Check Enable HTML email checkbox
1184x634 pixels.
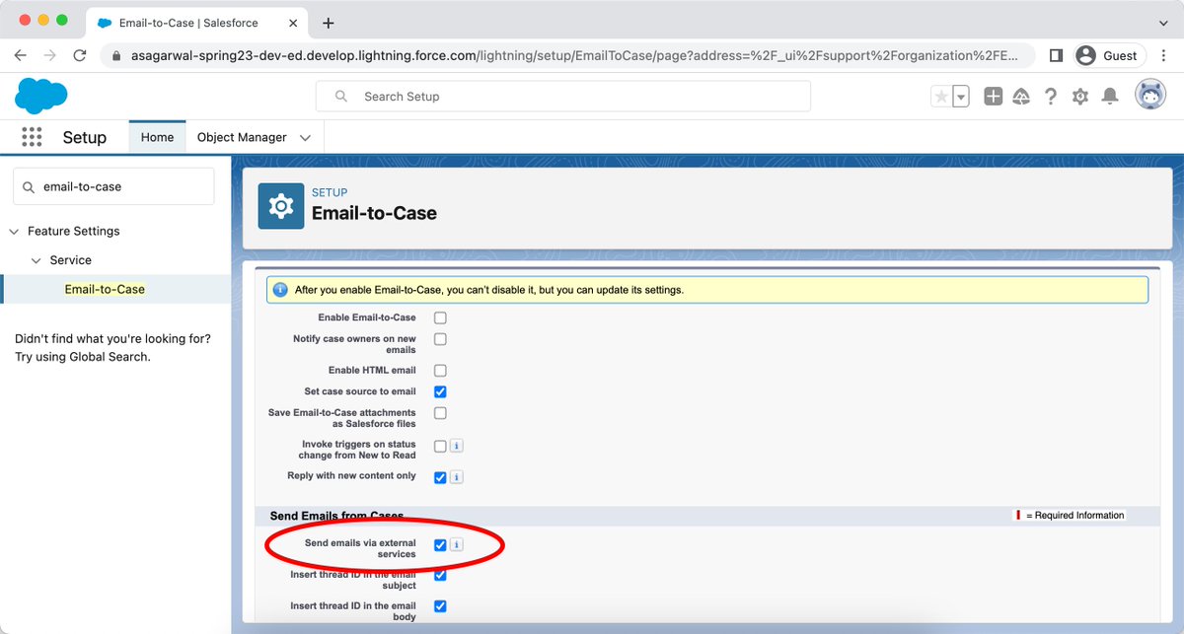pos(440,371)
